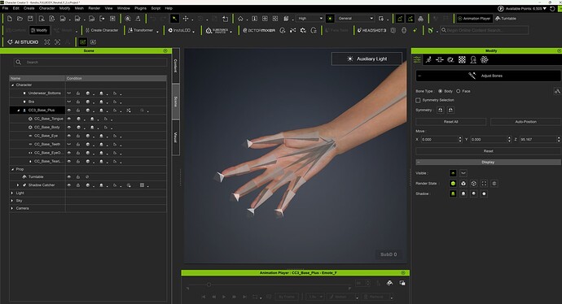Open the InstaLOD plugin
This screenshot has width=562, height=304.
pos(179,30)
